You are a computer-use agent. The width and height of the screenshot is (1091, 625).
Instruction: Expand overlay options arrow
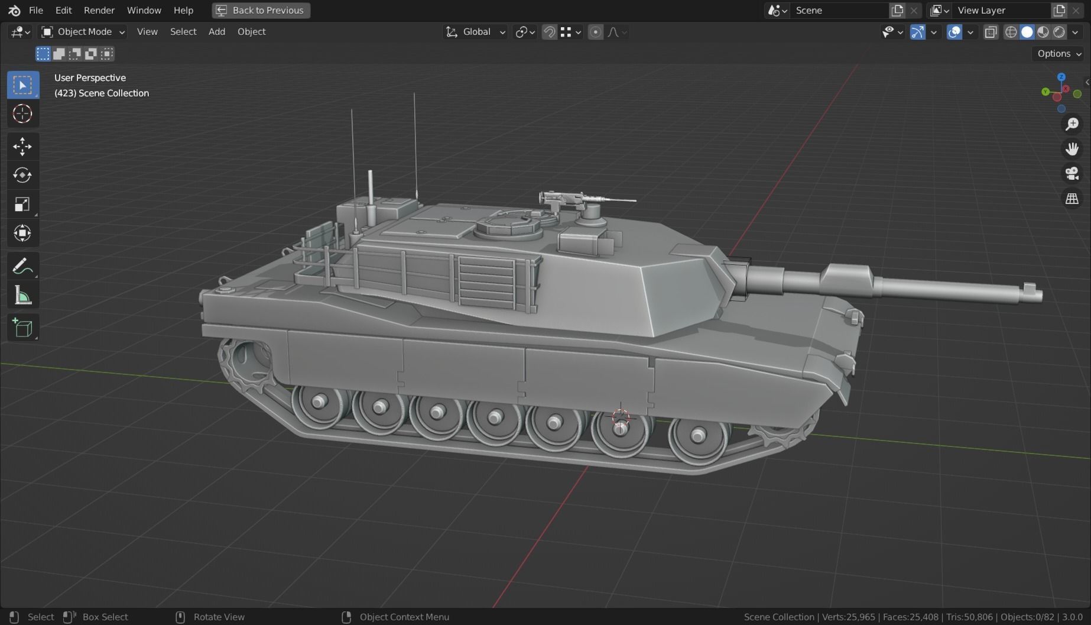point(970,32)
